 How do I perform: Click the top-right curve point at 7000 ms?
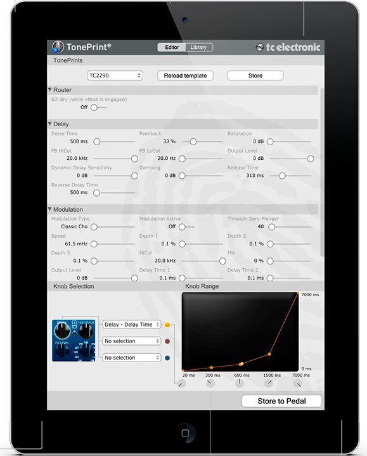[x=298, y=293]
